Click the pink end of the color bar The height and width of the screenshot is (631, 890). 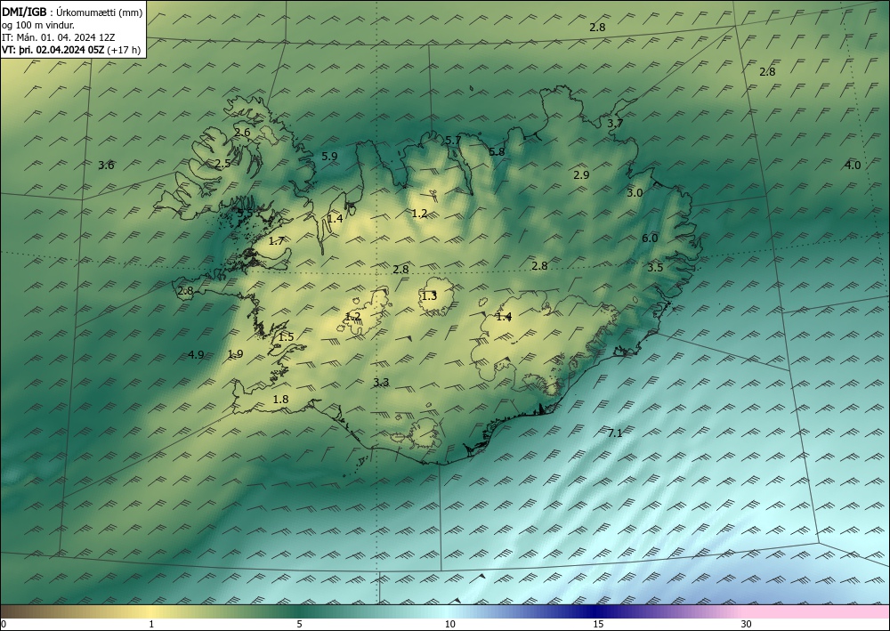tap(817, 611)
